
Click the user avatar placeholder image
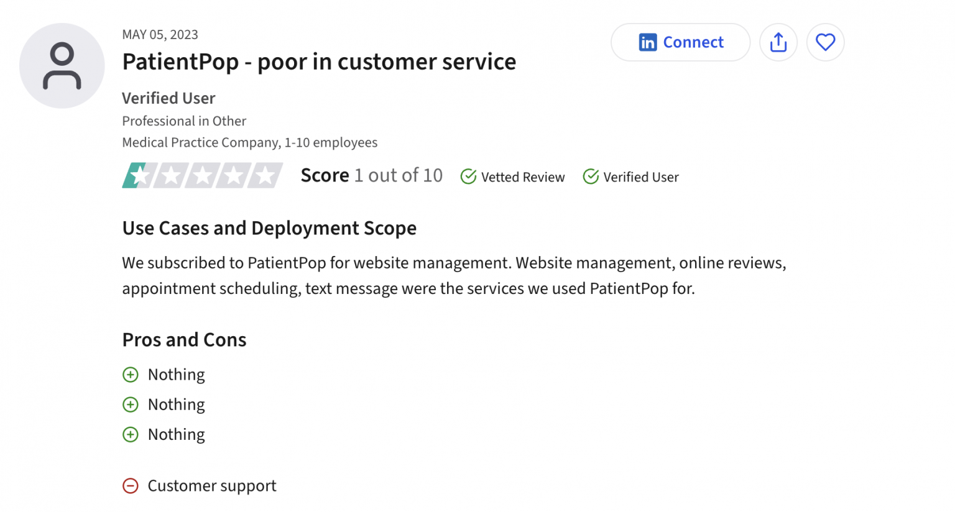coord(62,65)
